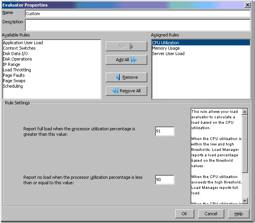This screenshot has width=255, height=223.
Task: Click the Name input field
Action: [x=137, y=14]
